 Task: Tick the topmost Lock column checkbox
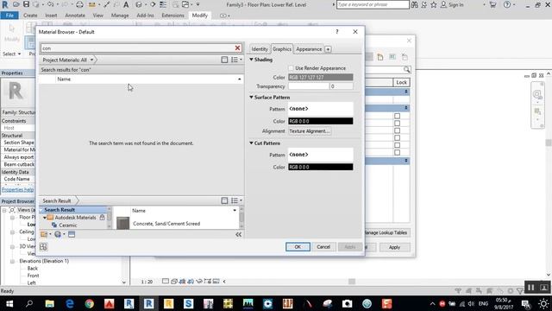click(x=397, y=116)
